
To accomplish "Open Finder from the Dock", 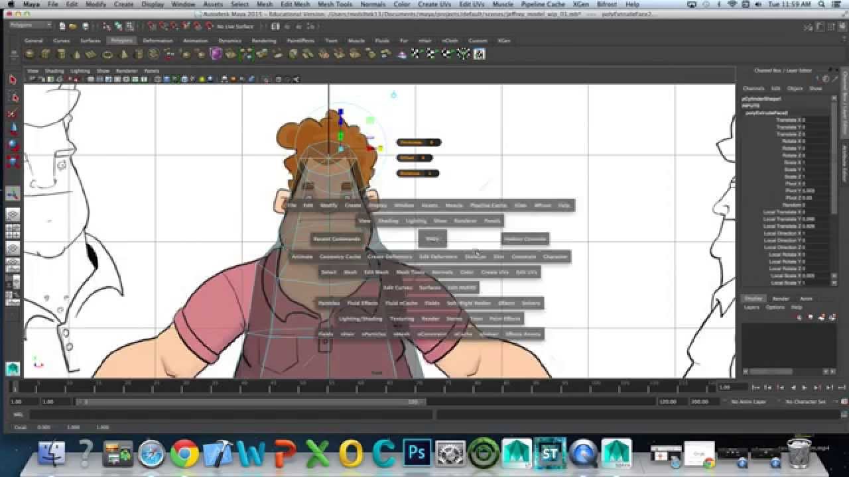I will (x=52, y=453).
